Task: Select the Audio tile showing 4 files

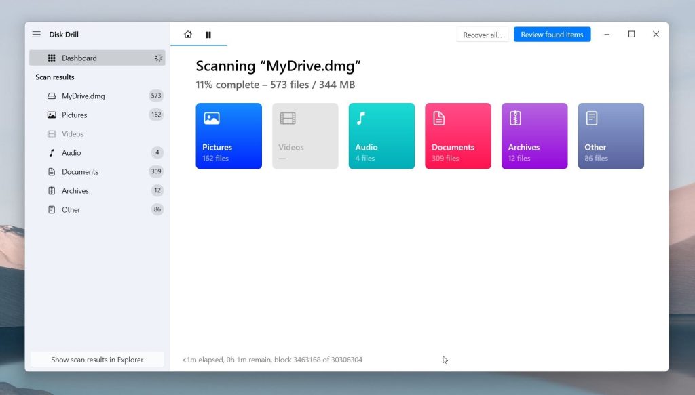Action: click(381, 136)
